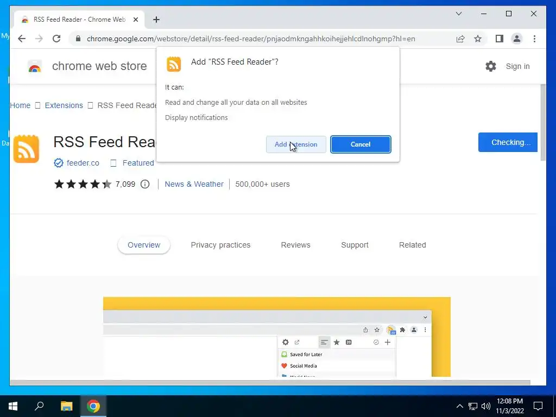This screenshot has width=556, height=417.
Task: Open the web store settings gear
Action: 491,66
